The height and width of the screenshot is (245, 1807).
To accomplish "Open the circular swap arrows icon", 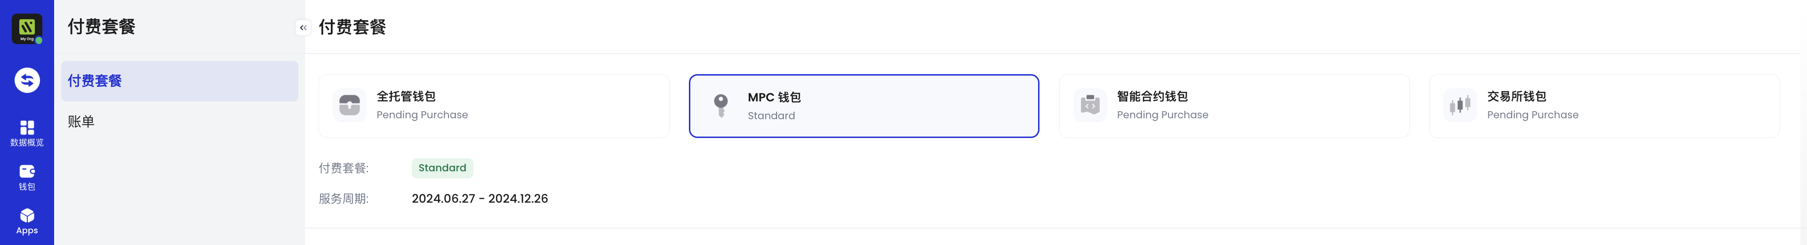I will point(27,81).
